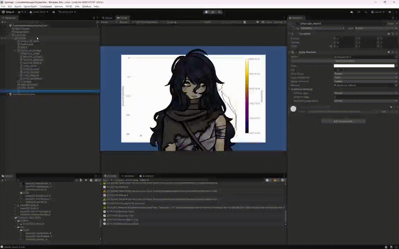Collapse the Transform component foldout

click(x=289, y=34)
